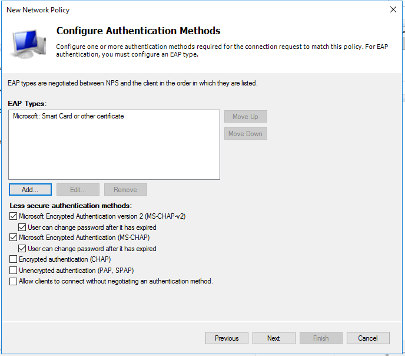Toggle Microsoft Encrypted Authentication (MS-CHAP) checkbox
Viewport: 405px width, 356px height.
click(x=13, y=238)
